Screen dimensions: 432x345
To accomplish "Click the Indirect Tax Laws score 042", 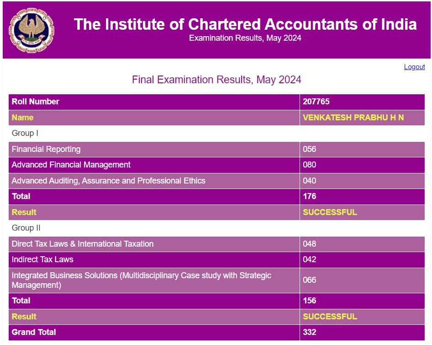I will (310, 260).
